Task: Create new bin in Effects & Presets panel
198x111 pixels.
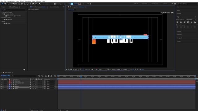Action: pos(24,70)
